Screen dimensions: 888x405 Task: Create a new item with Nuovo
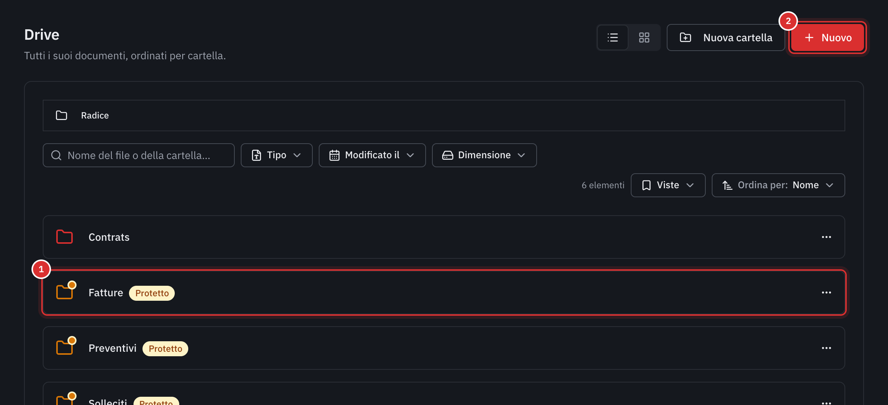pyautogui.click(x=828, y=37)
